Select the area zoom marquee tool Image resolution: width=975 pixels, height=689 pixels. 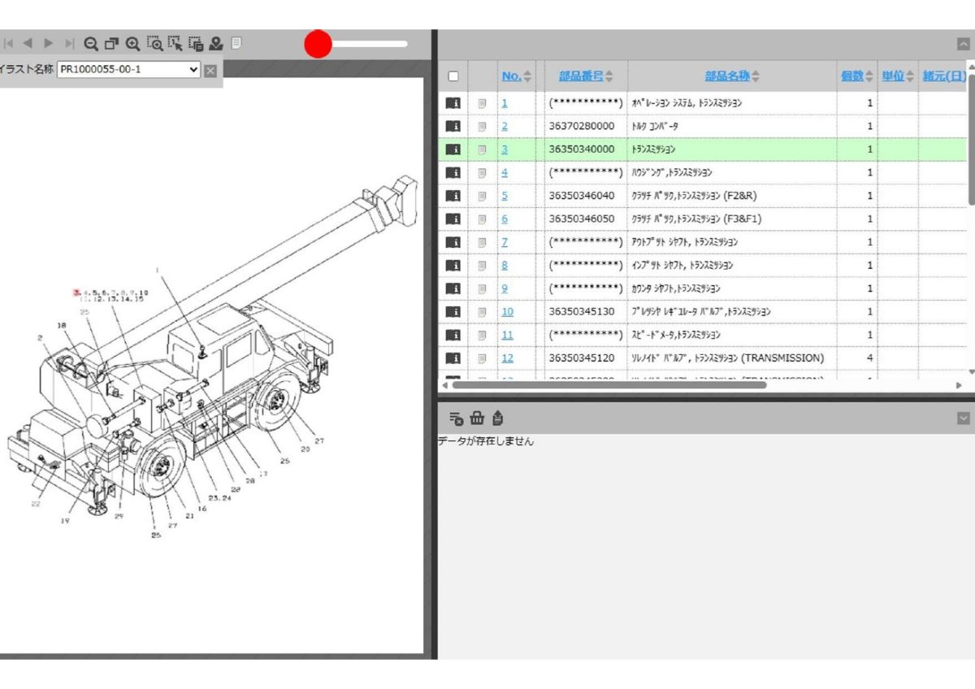pyautogui.click(x=154, y=44)
